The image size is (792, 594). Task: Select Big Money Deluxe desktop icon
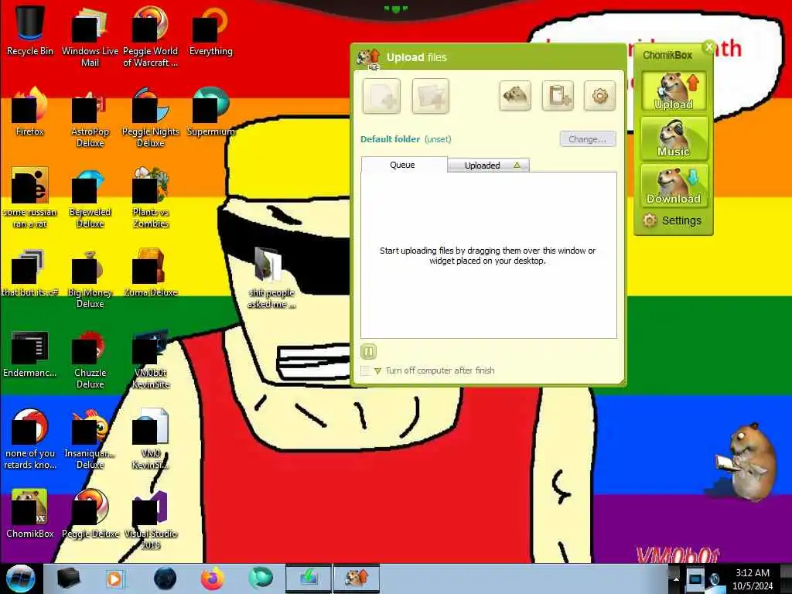tap(90, 278)
